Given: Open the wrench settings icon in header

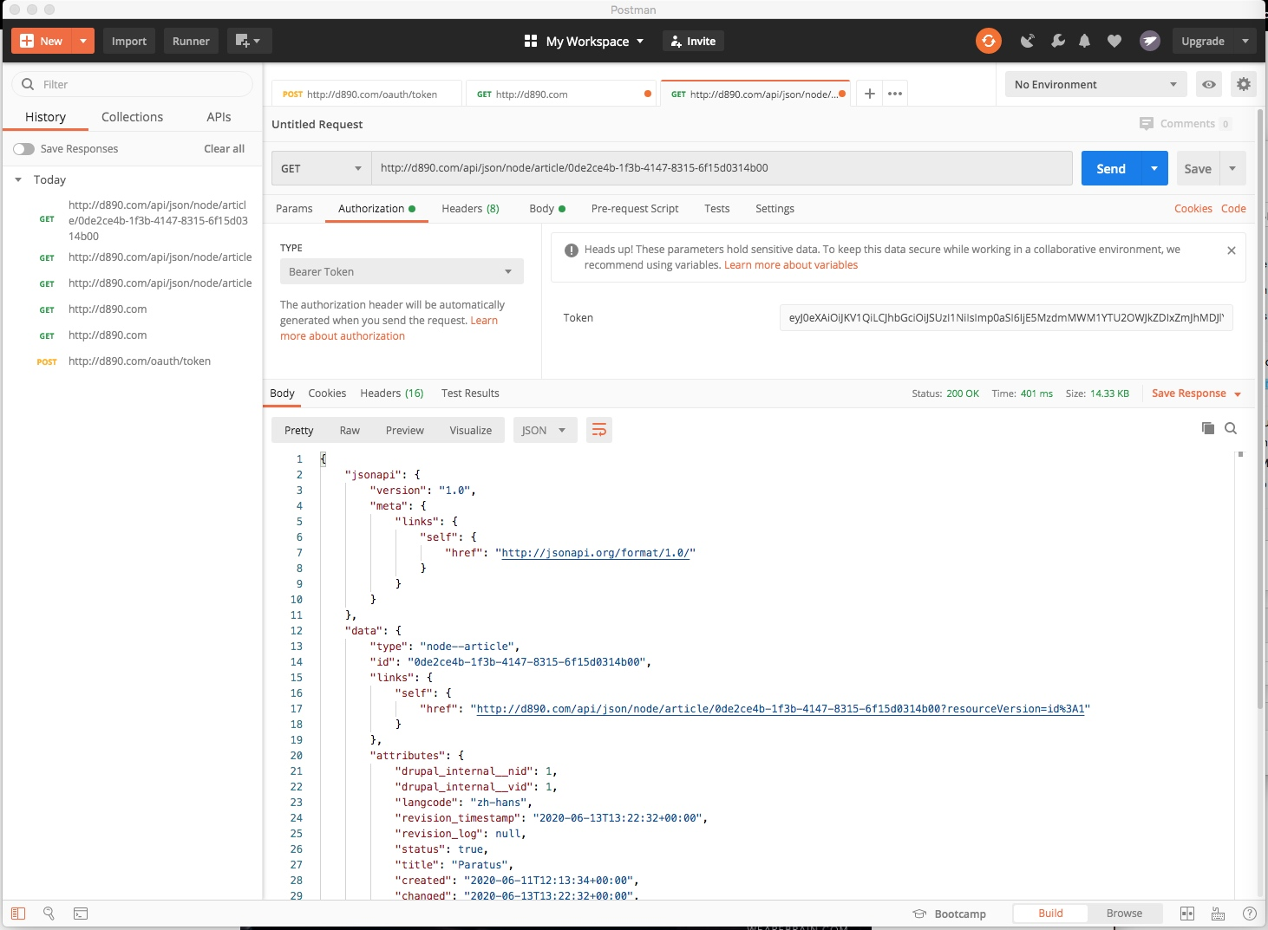Looking at the screenshot, I should click(1057, 41).
